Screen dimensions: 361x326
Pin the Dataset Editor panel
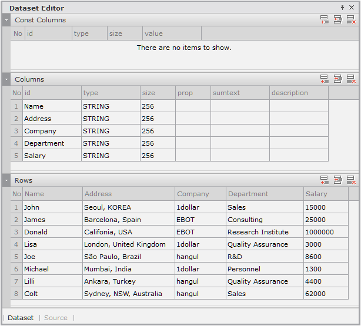(343, 8)
